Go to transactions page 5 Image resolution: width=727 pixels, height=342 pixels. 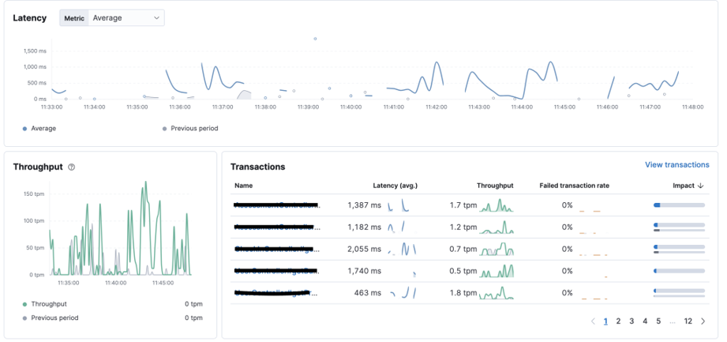(658, 321)
